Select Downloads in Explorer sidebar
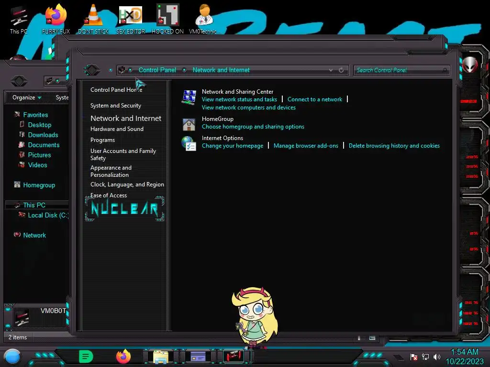 [x=43, y=135]
